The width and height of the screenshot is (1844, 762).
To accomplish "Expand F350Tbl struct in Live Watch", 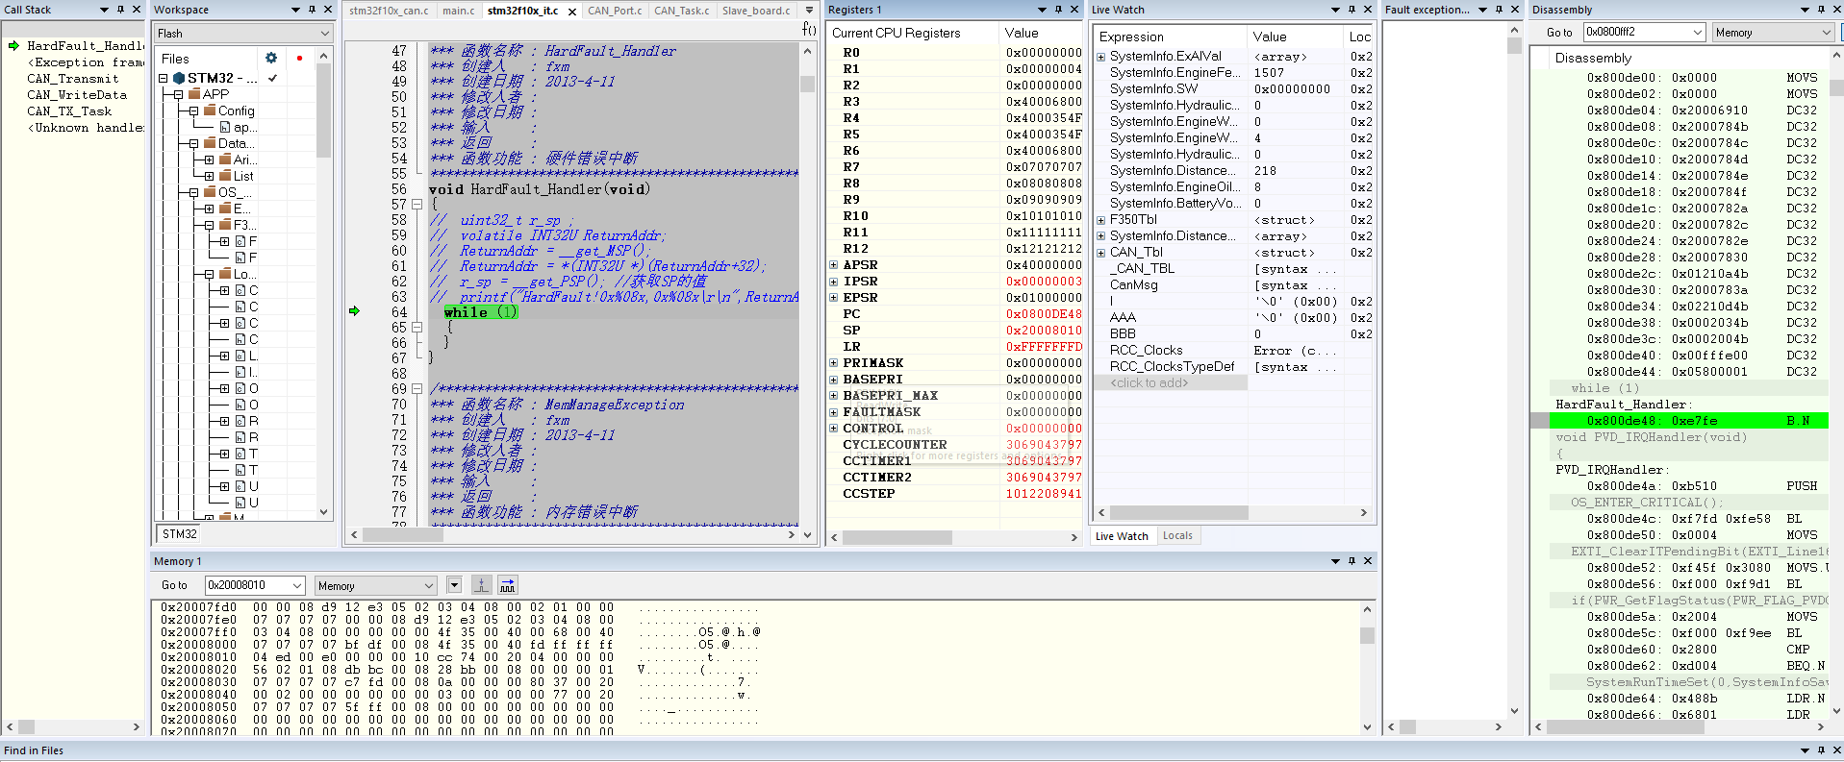I will 1101,220.
